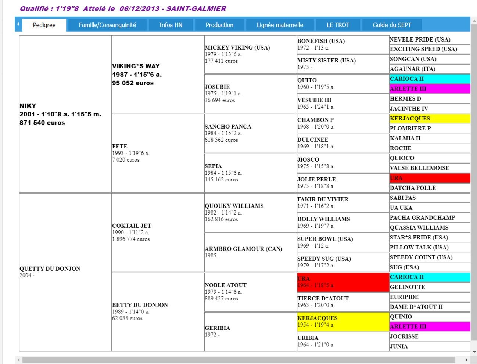Click EXCITING SPEED (USA) cell

click(x=430, y=49)
